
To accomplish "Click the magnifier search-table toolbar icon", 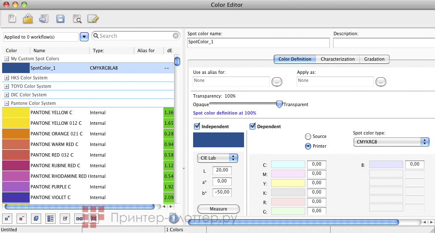I will pos(77,19).
